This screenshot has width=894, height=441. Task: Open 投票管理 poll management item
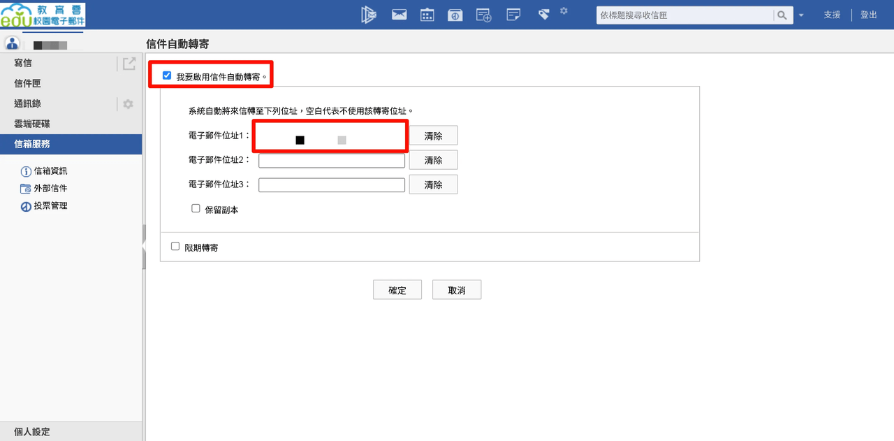click(x=50, y=206)
